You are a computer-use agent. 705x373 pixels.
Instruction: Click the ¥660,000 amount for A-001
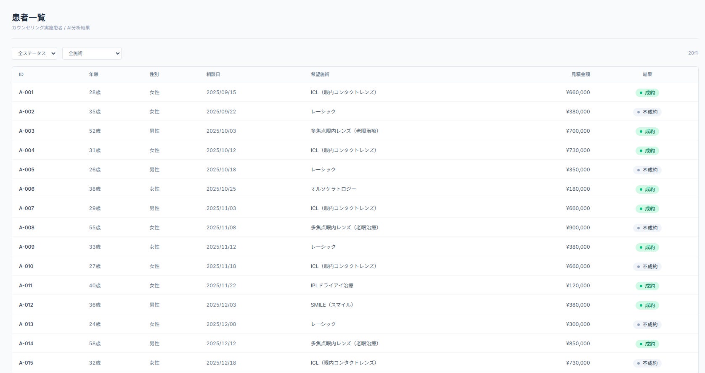coord(578,92)
